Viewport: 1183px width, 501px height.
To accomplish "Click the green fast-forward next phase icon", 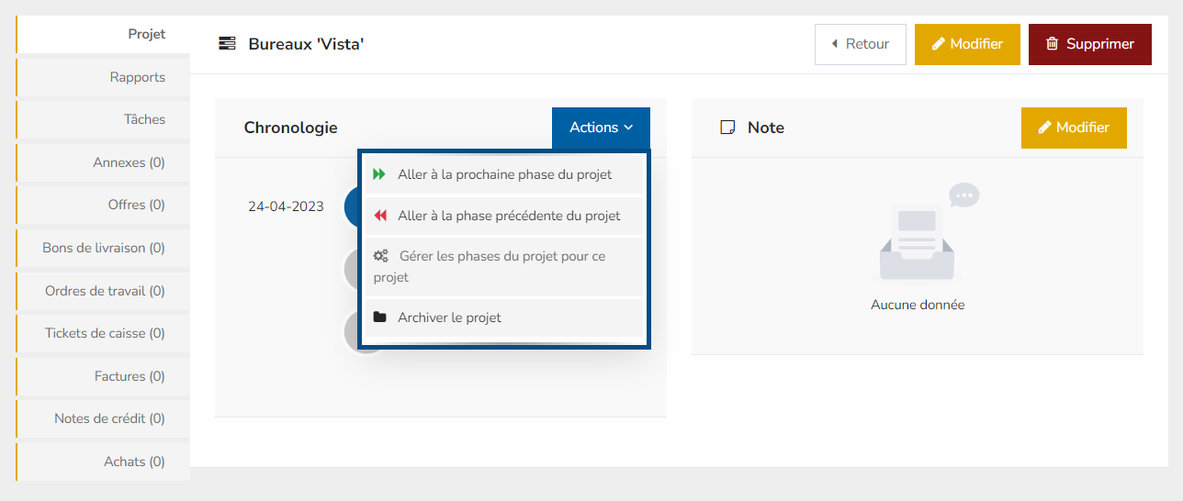I will [379, 174].
